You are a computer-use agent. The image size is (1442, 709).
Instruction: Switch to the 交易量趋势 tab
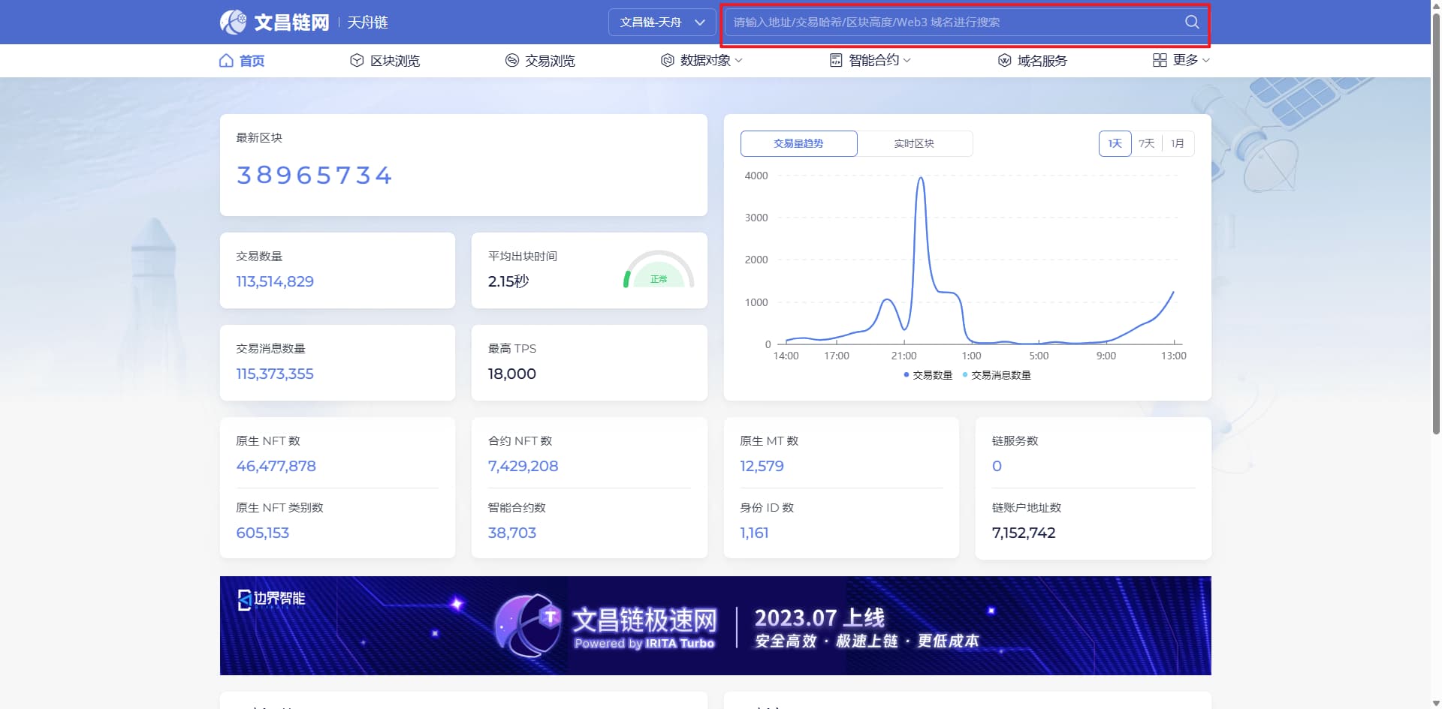click(798, 143)
